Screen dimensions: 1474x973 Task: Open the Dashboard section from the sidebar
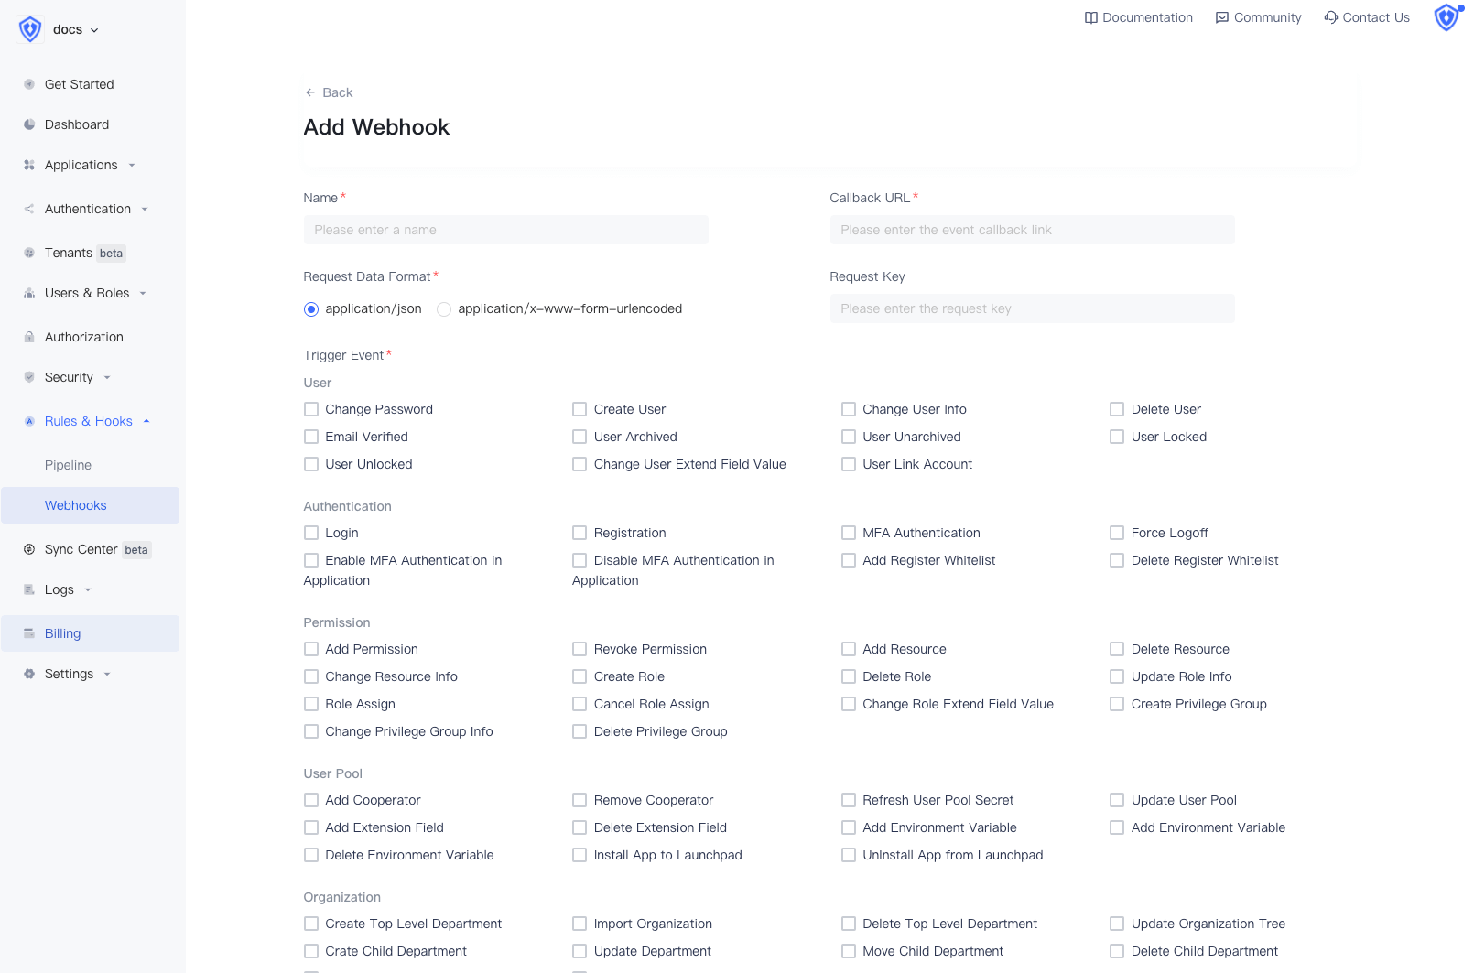click(77, 124)
